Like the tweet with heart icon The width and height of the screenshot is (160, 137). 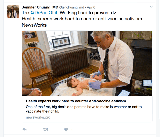click(x=66, y=130)
